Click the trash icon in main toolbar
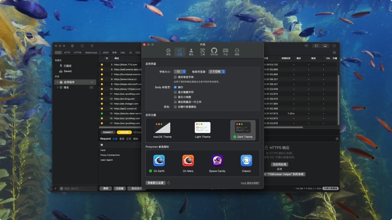 [x=92, y=46]
